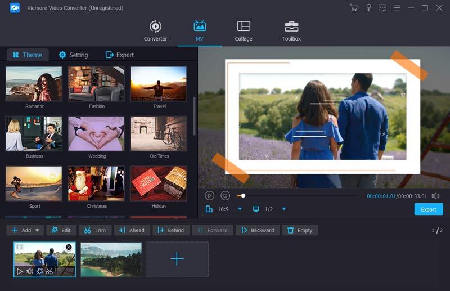The height and width of the screenshot is (291, 450).
Task: Click the Trim button
Action: point(95,230)
